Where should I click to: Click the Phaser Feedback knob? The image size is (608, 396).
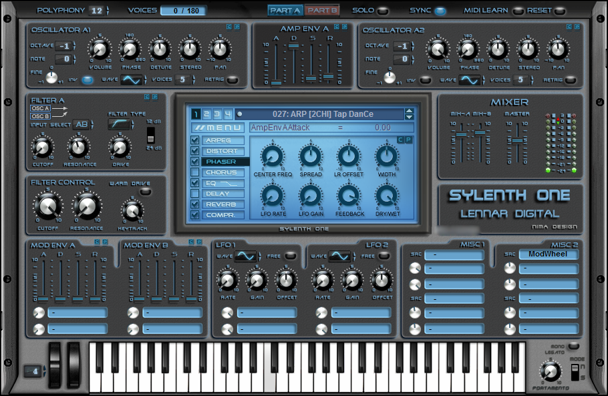[x=349, y=196]
